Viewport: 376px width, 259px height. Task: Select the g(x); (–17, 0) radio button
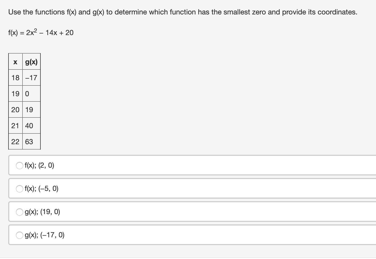20,235
